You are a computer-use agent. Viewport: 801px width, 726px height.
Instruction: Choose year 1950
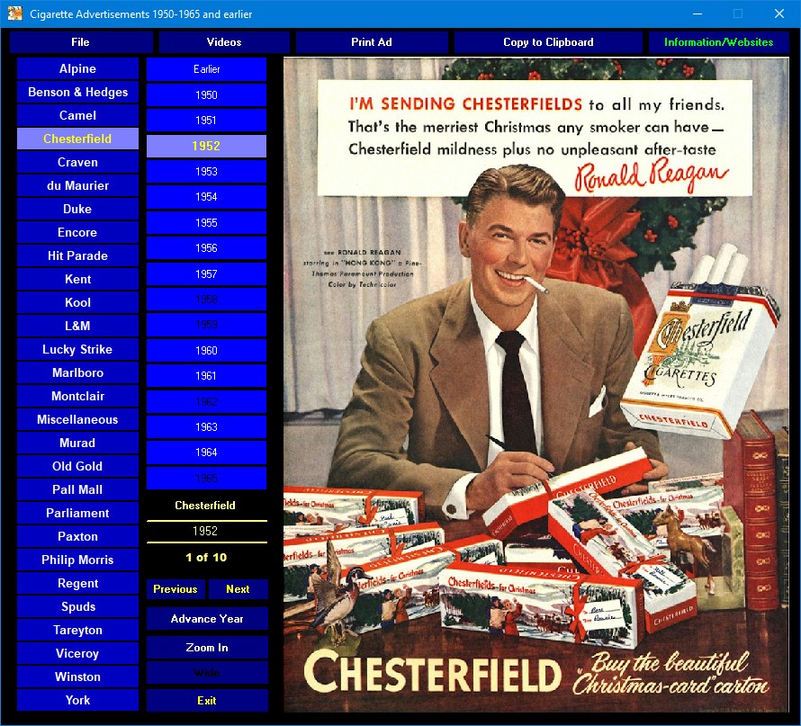(206, 95)
